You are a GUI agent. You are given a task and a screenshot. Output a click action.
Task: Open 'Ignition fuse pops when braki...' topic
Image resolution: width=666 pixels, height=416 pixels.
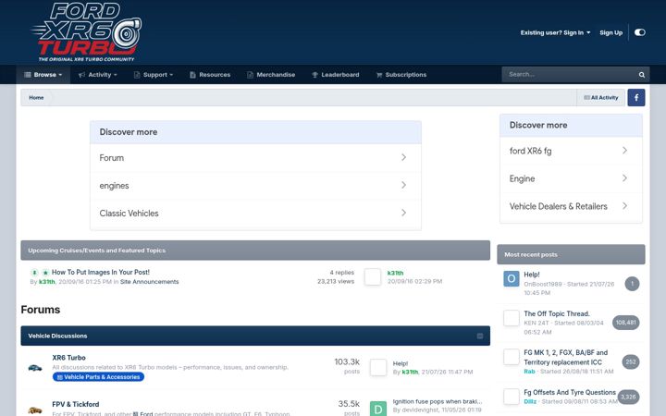coord(438,401)
